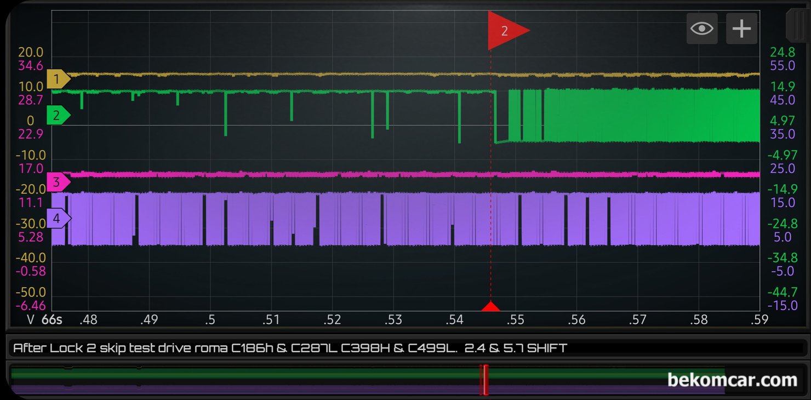811x400 pixels.
Task: Click the pink '5.28' scale value
Action: (x=31, y=237)
